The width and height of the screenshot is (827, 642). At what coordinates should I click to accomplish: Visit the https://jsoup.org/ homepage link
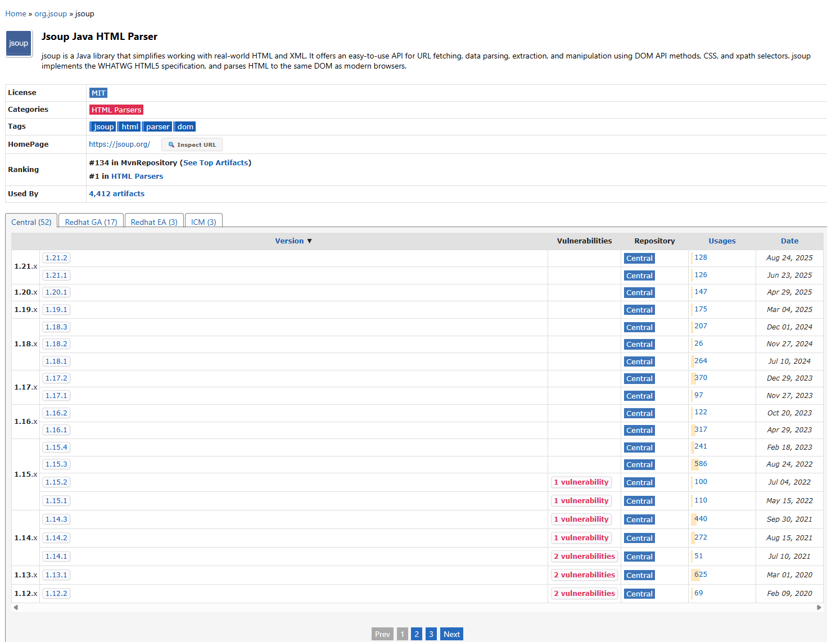click(119, 144)
